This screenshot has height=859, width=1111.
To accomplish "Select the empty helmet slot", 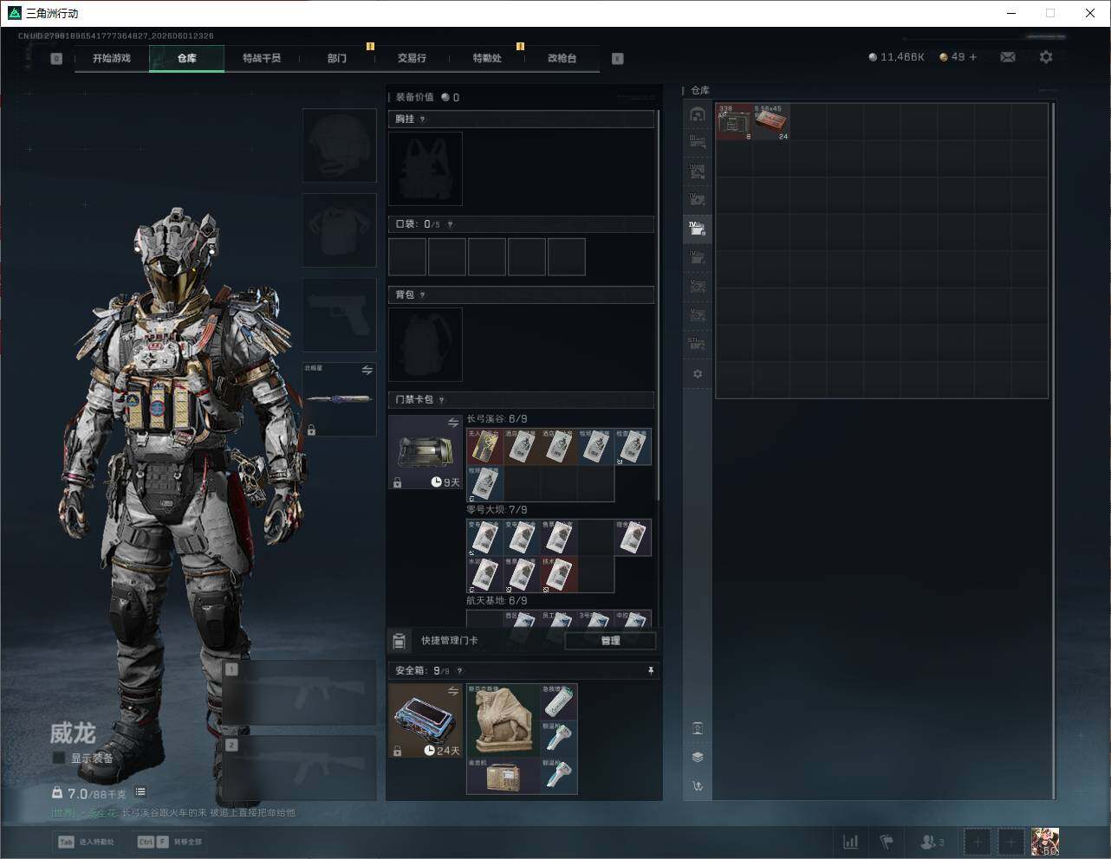I will pyautogui.click(x=339, y=145).
